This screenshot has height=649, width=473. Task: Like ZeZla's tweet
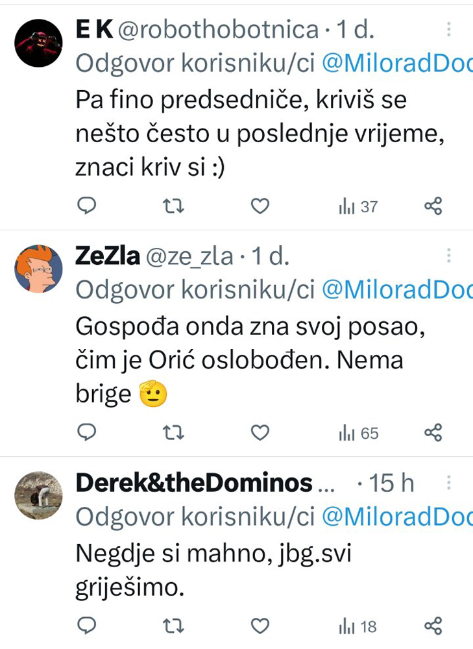[x=260, y=433]
